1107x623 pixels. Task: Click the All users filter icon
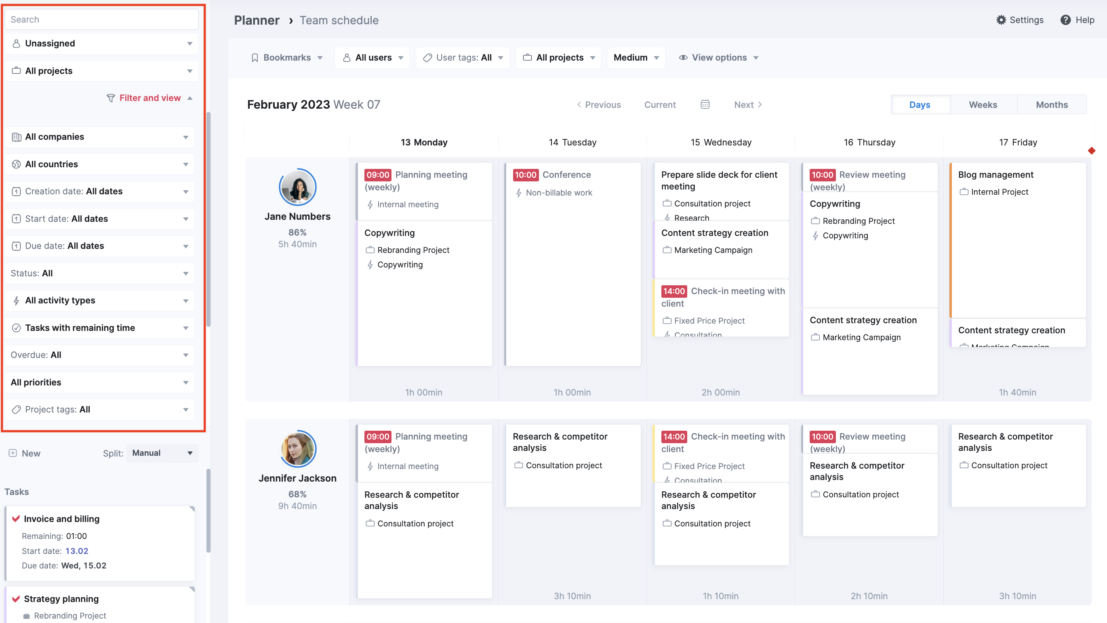pos(347,58)
